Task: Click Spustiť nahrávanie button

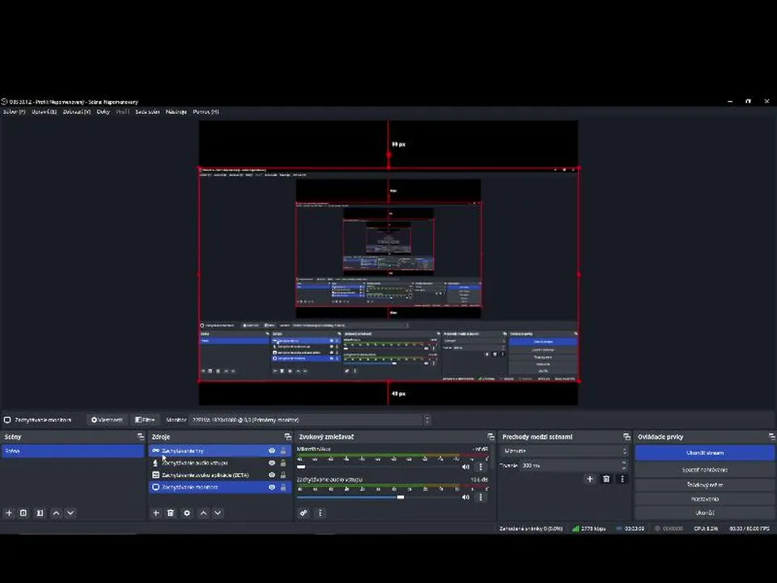Action: click(x=705, y=470)
